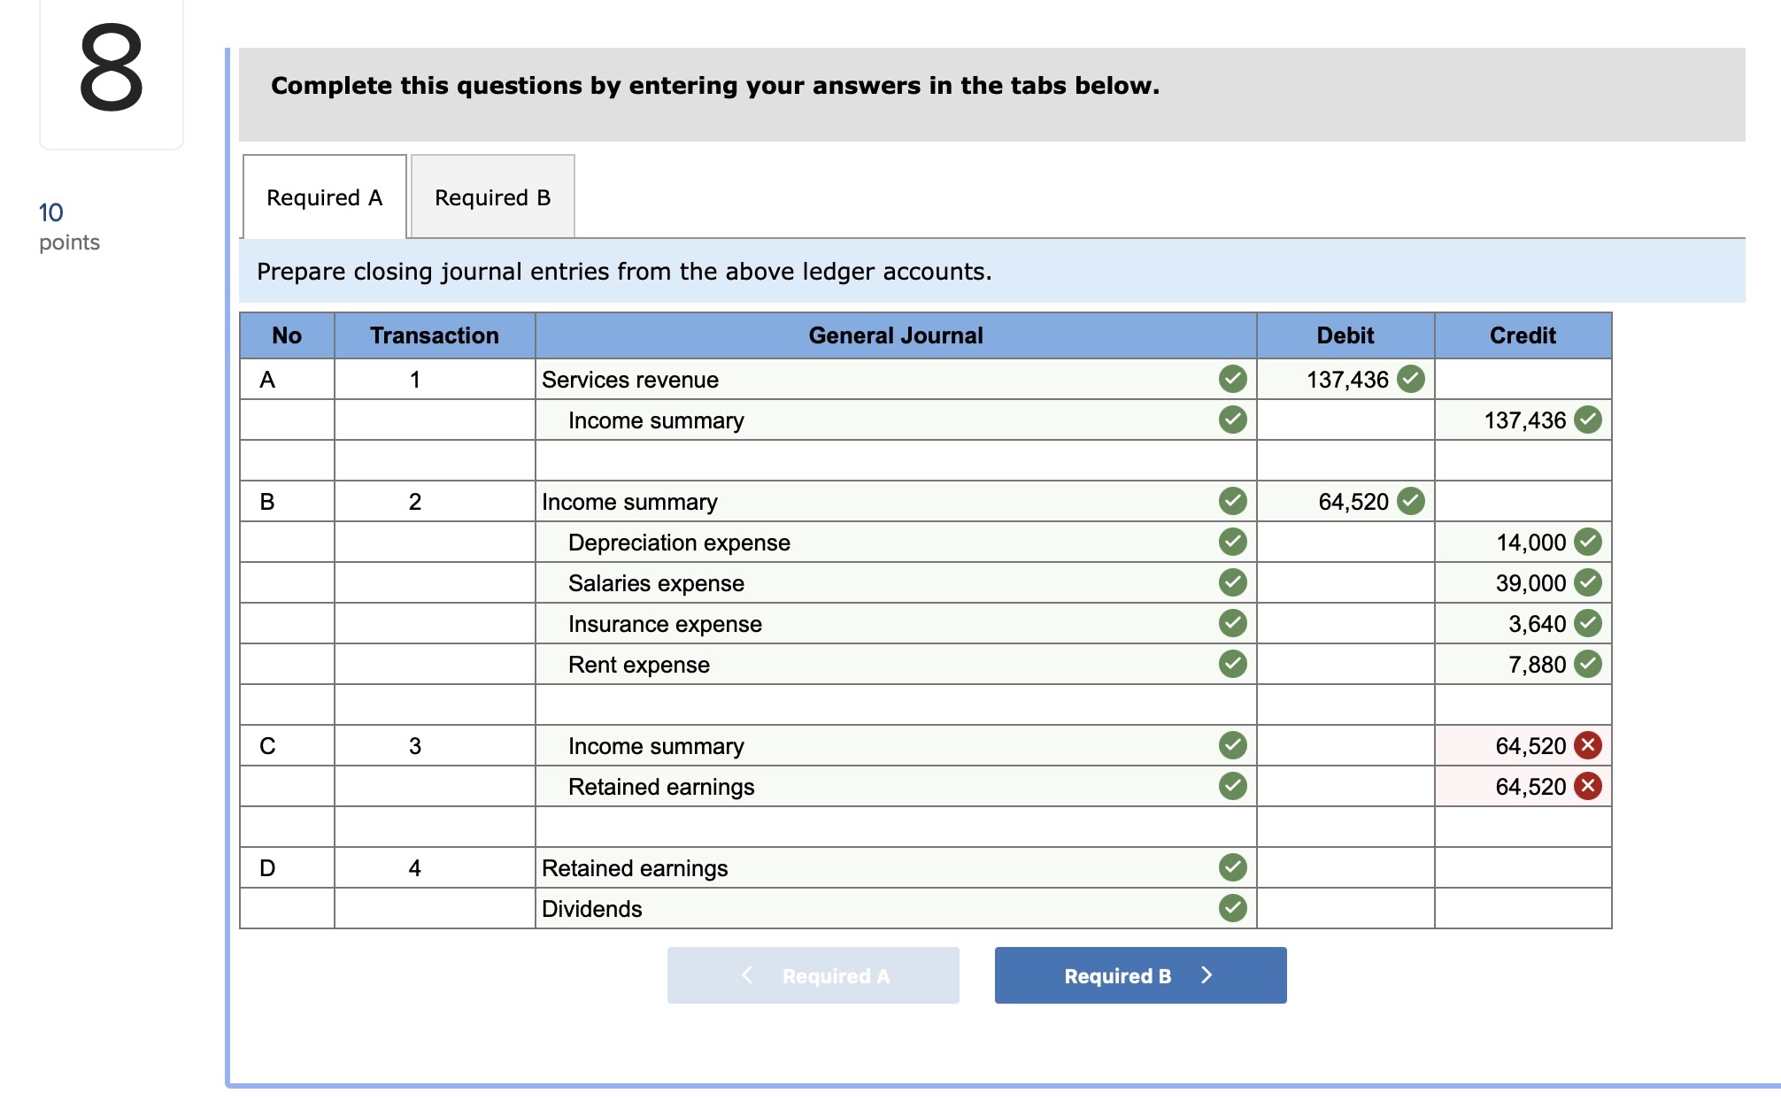Image resolution: width=1781 pixels, height=1101 pixels.
Task: Click green checkmark beside Dividends account
Action: coord(1232,908)
